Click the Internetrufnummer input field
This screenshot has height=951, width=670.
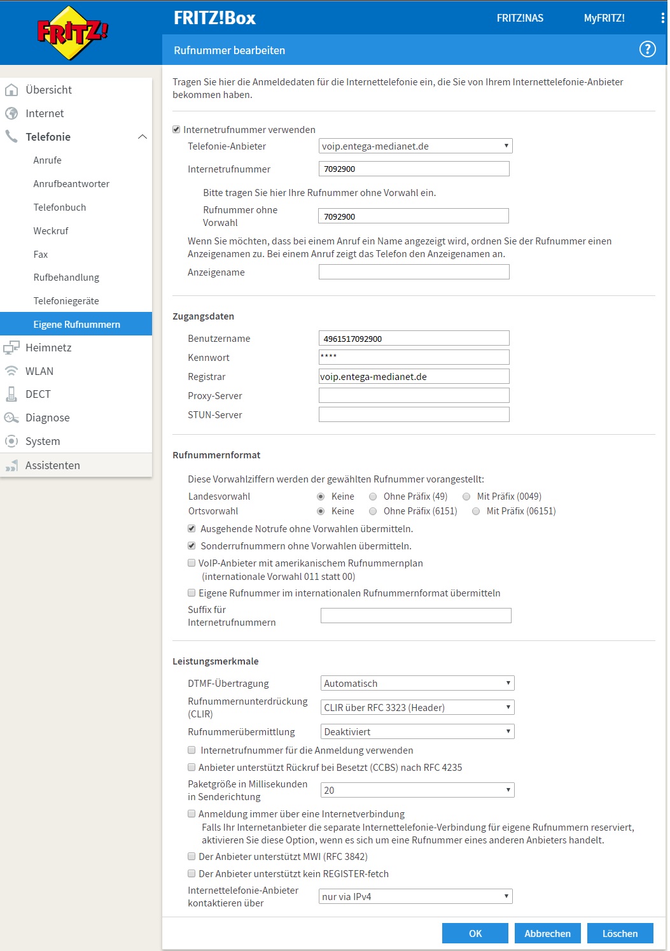tap(414, 169)
